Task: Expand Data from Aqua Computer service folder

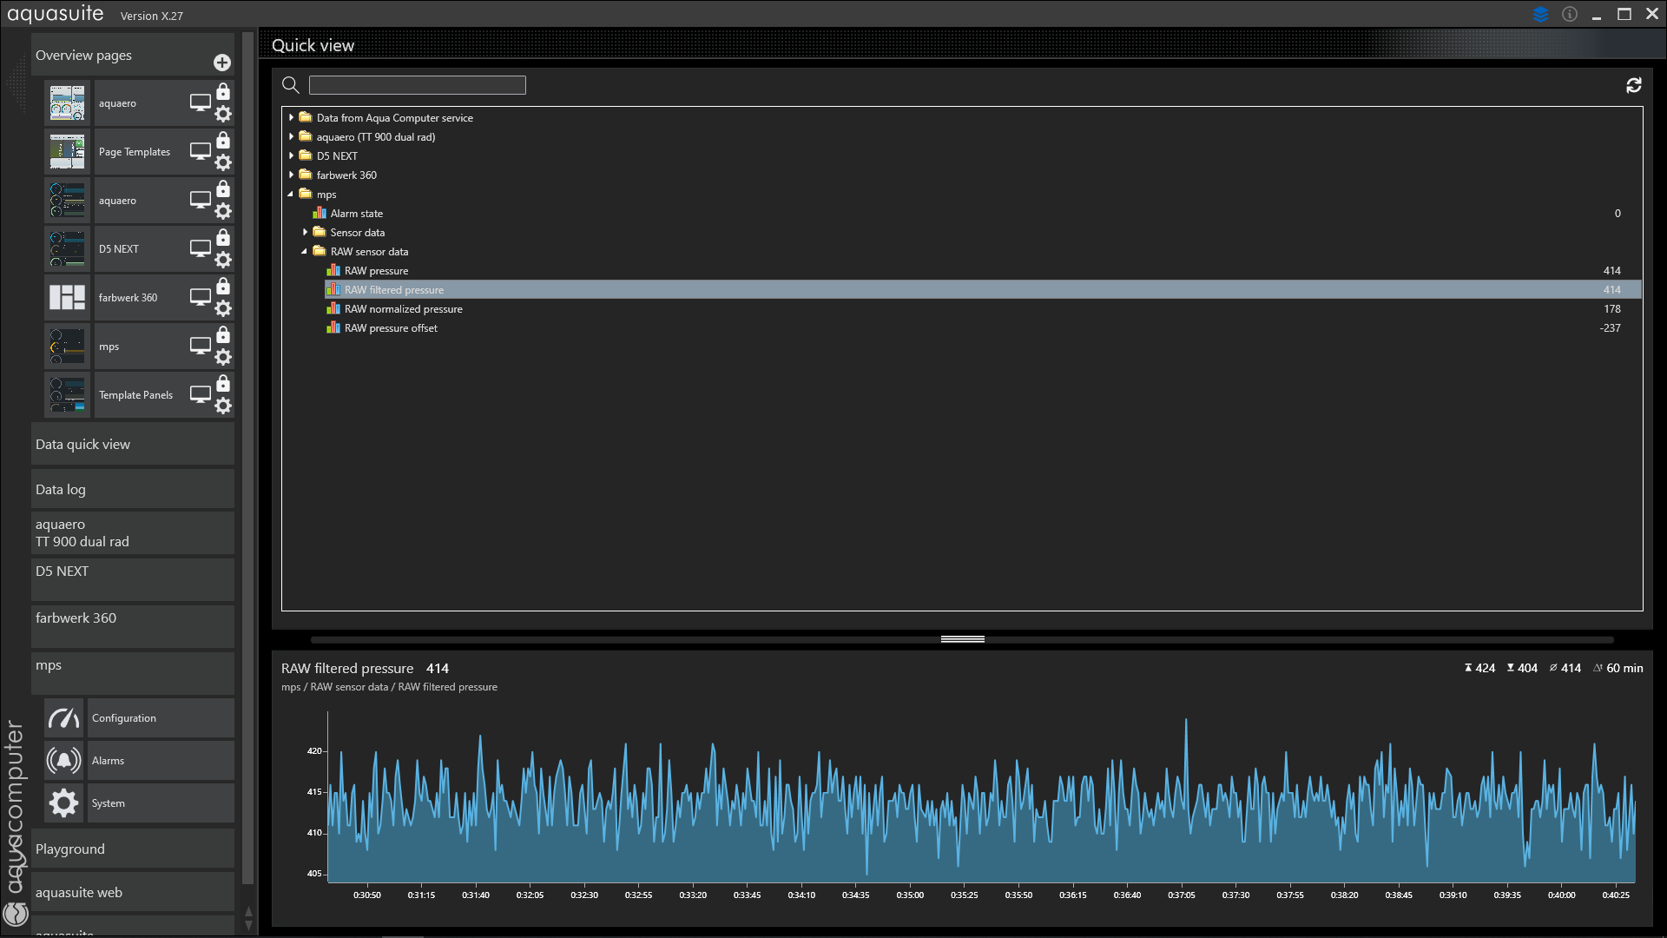Action: pos(292,117)
